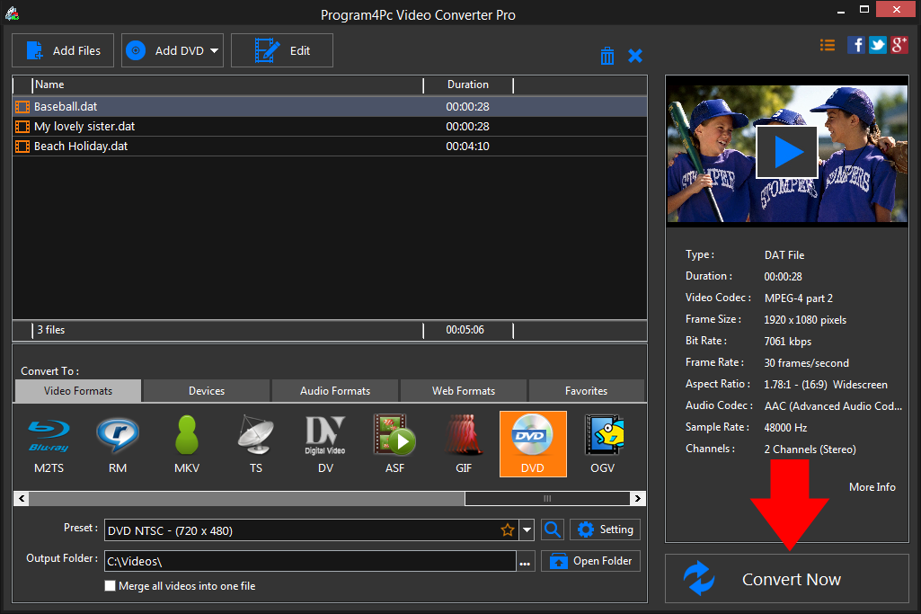Switch to the Devices tab
The width and height of the screenshot is (921, 614).
coord(207,391)
